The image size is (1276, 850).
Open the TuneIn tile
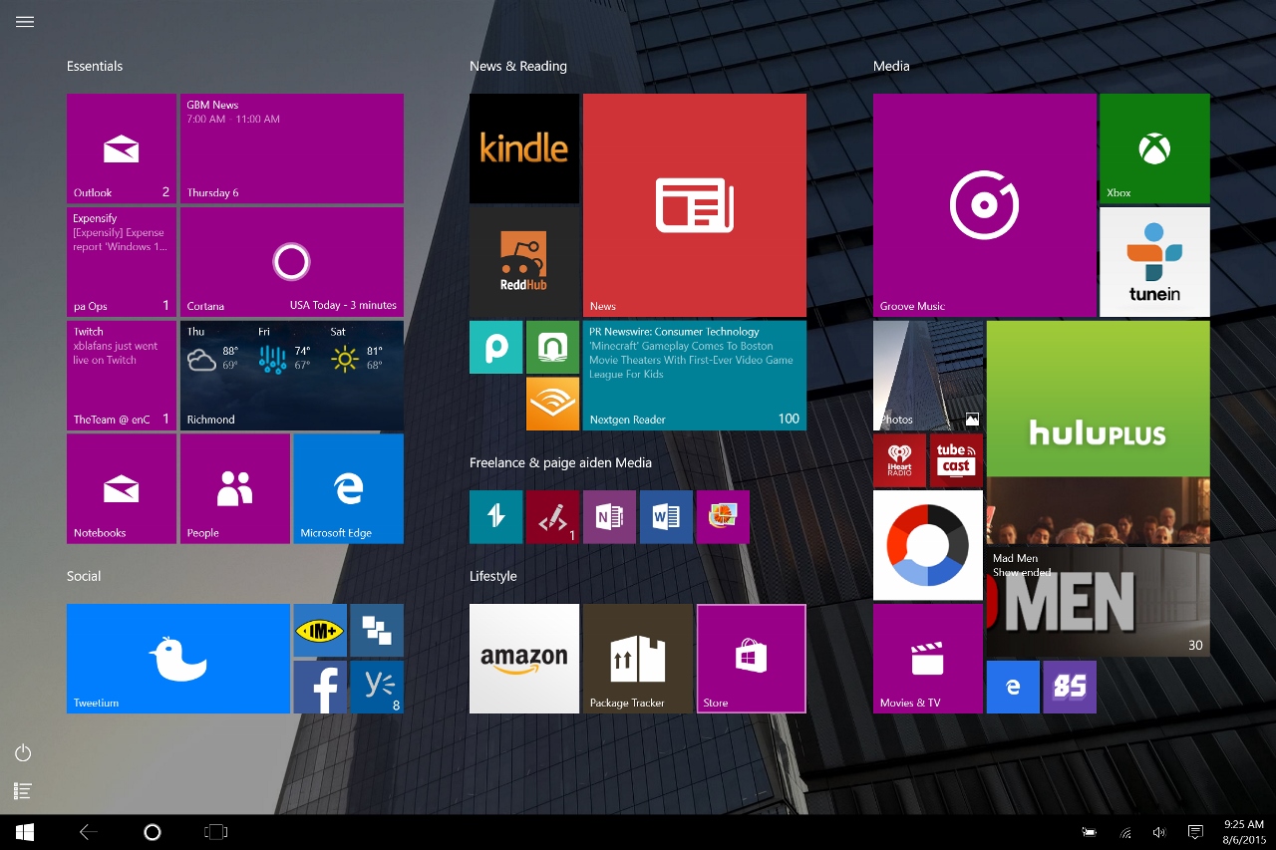click(x=1154, y=262)
